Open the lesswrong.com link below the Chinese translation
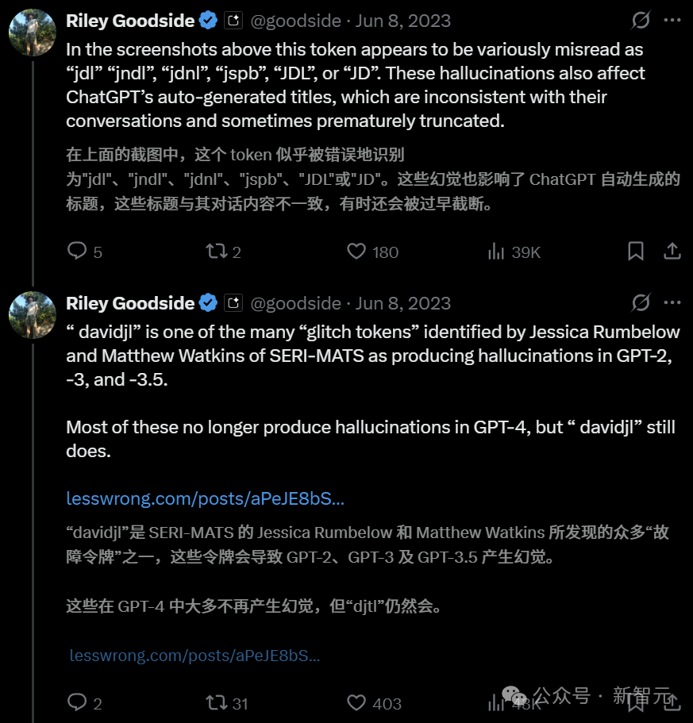The width and height of the screenshot is (693, 723). [x=194, y=656]
